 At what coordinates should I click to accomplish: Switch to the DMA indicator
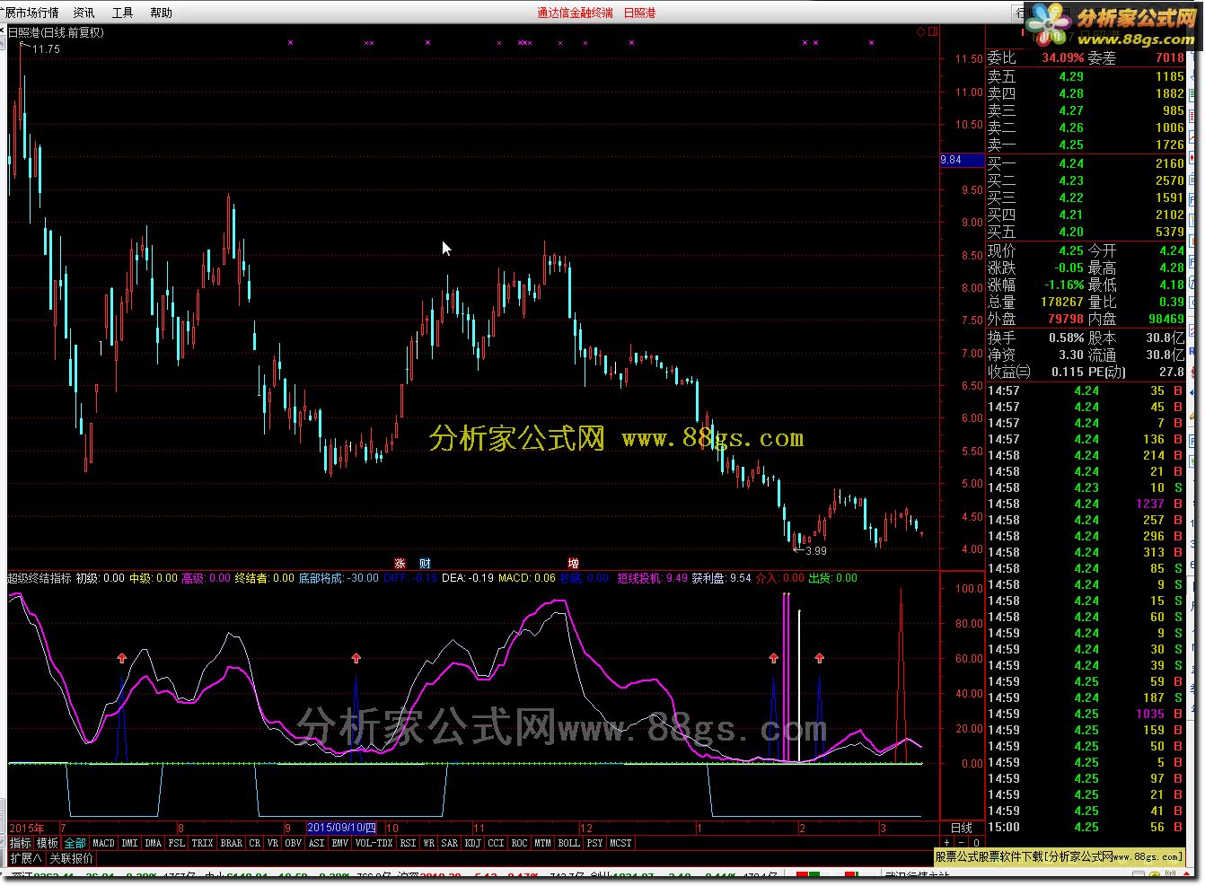tap(153, 843)
